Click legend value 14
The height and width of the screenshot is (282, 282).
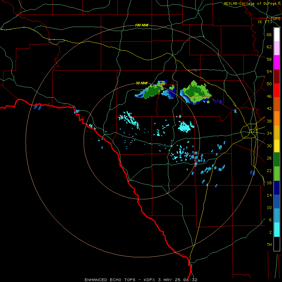tap(269, 195)
